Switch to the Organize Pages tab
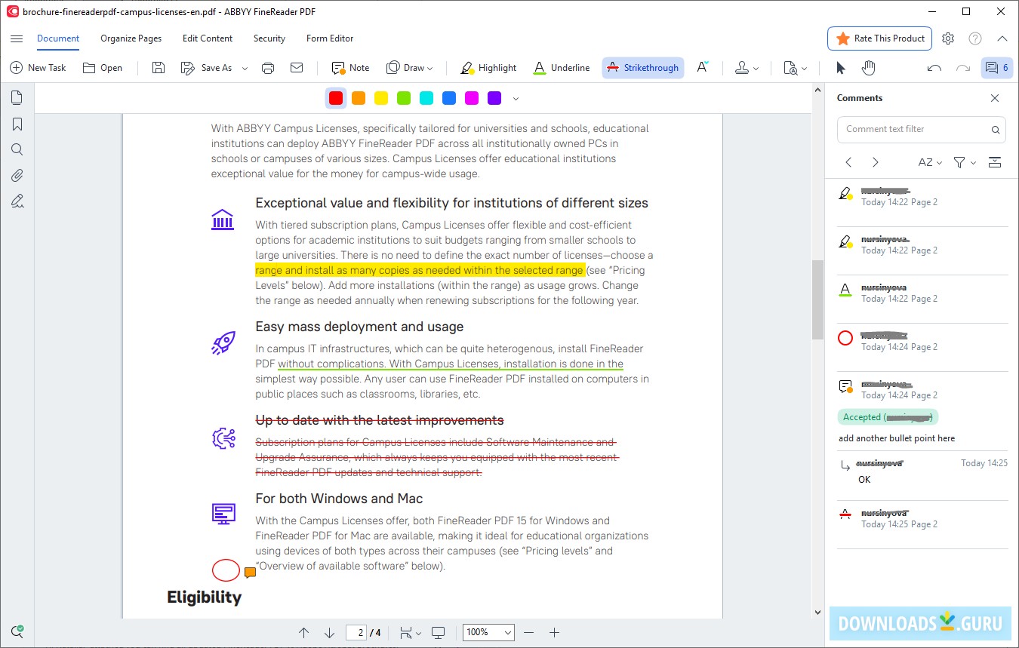 coord(131,38)
